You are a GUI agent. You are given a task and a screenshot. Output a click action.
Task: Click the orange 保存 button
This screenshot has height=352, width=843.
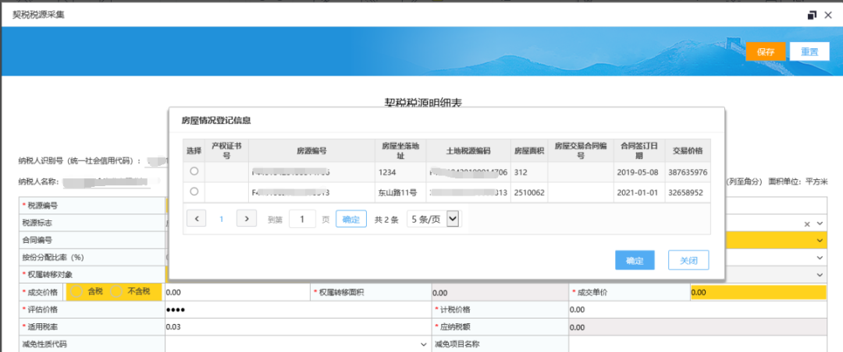point(766,51)
